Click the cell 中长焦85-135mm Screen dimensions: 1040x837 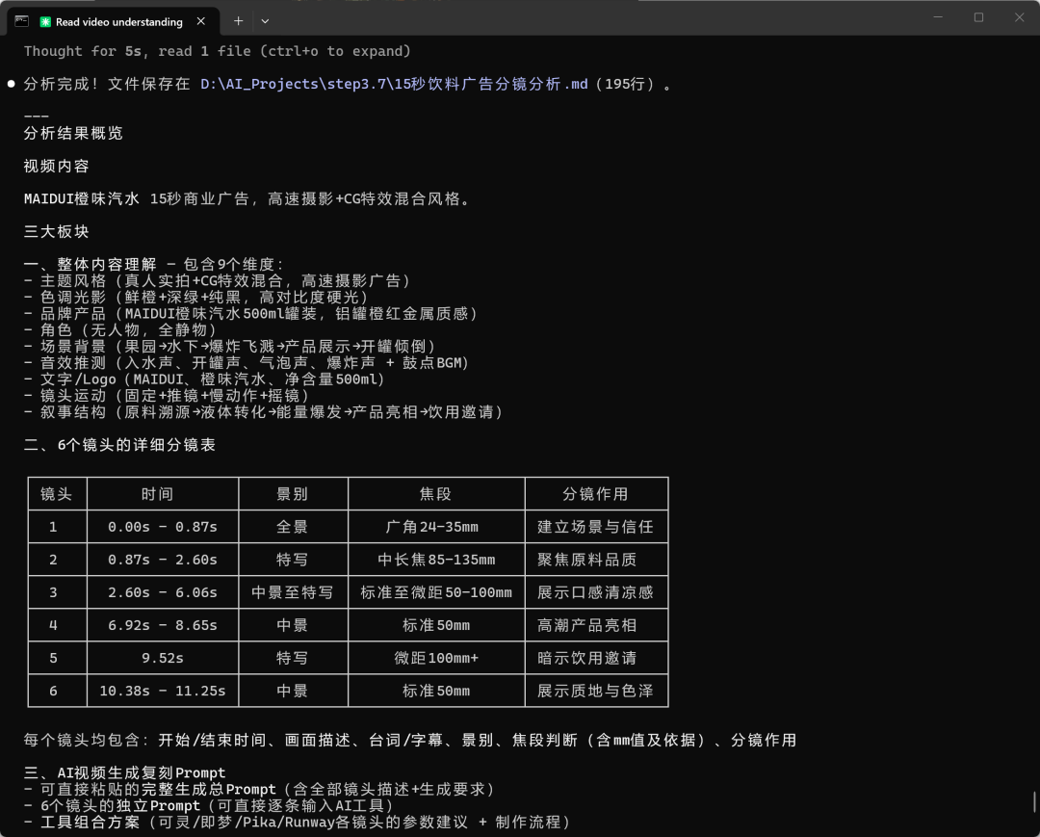[x=436, y=560]
